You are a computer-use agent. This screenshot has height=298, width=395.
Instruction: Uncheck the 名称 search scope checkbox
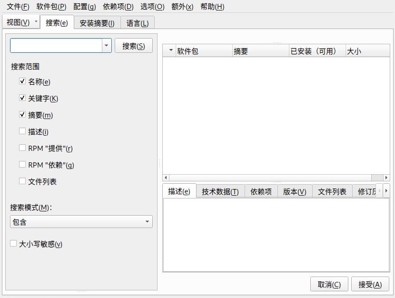pos(22,81)
